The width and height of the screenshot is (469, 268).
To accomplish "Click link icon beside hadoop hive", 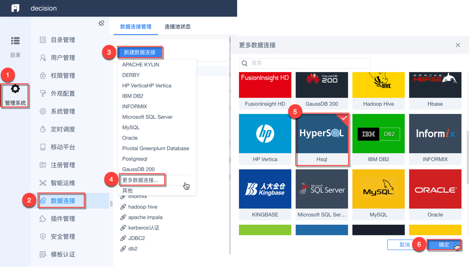I will point(123,207).
